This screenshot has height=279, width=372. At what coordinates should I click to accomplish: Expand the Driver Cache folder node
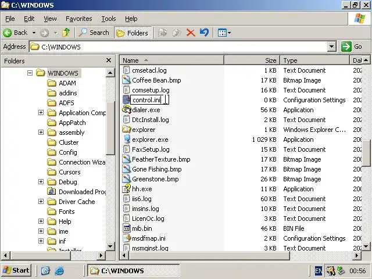(x=41, y=202)
